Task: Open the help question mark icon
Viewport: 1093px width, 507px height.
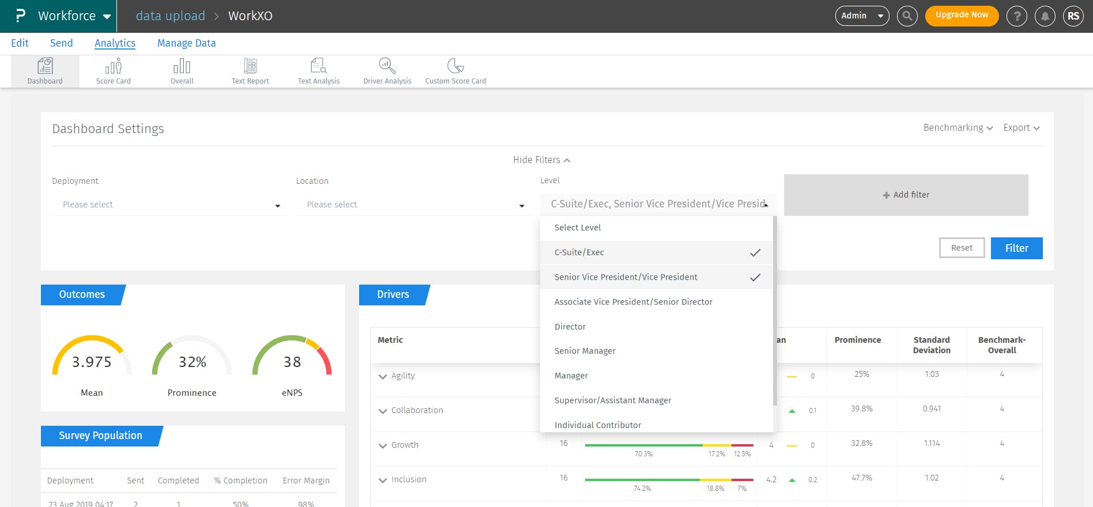Action: (1017, 16)
